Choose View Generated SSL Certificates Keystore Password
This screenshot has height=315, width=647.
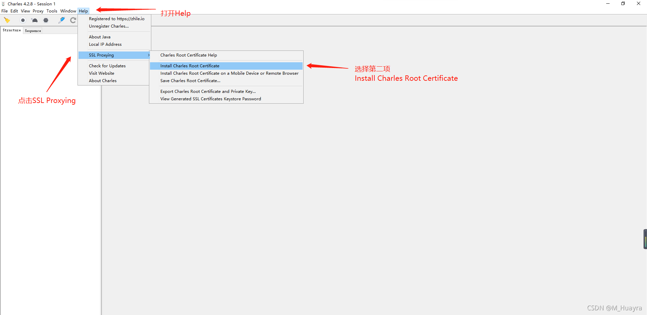point(226,99)
